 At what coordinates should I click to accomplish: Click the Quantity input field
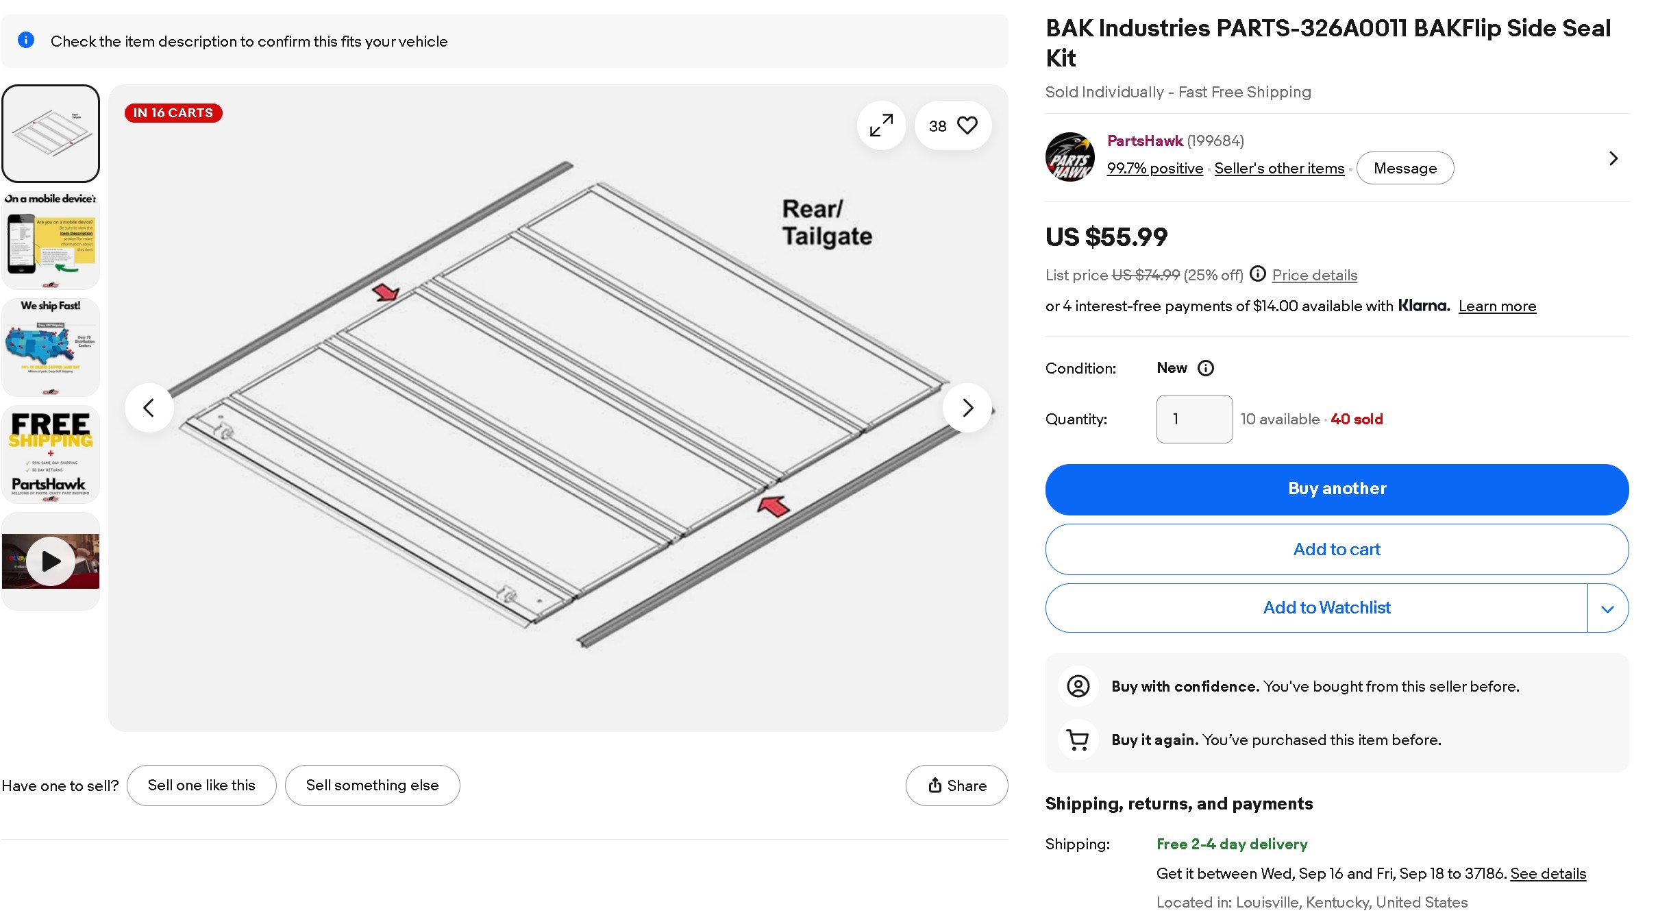(x=1194, y=419)
